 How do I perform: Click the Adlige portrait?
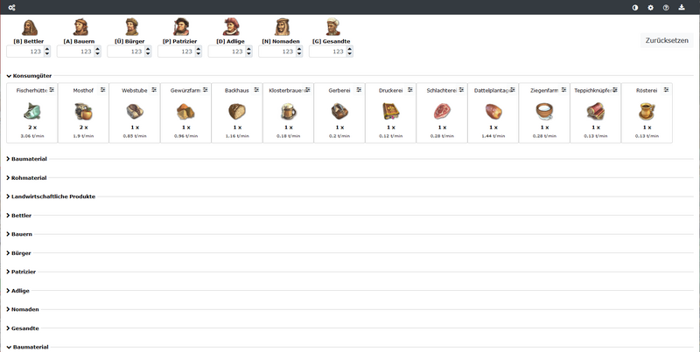[231, 27]
